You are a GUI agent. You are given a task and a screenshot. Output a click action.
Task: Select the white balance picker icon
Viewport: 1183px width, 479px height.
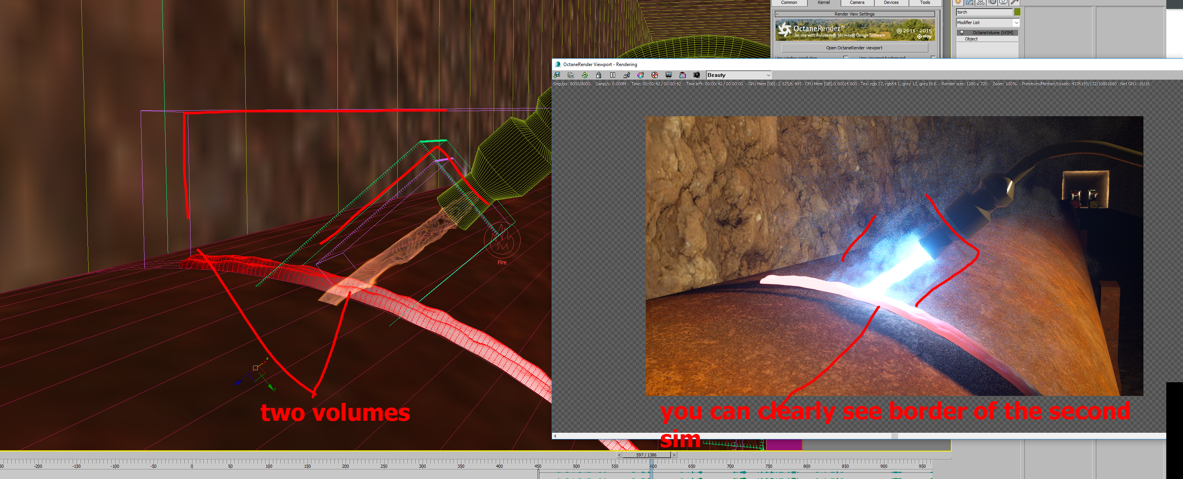point(641,75)
